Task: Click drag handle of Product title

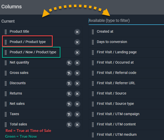Action: pos(6,32)
